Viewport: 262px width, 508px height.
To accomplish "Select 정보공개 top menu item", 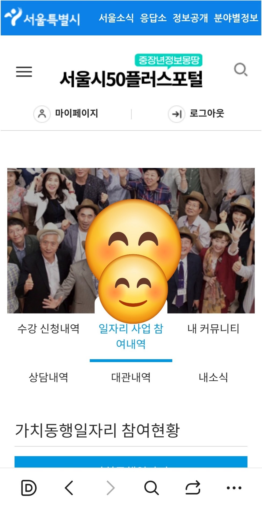I will pyautogui.click(x=190, y=18).
